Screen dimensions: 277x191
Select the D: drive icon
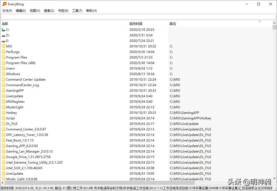pos(3,35)
